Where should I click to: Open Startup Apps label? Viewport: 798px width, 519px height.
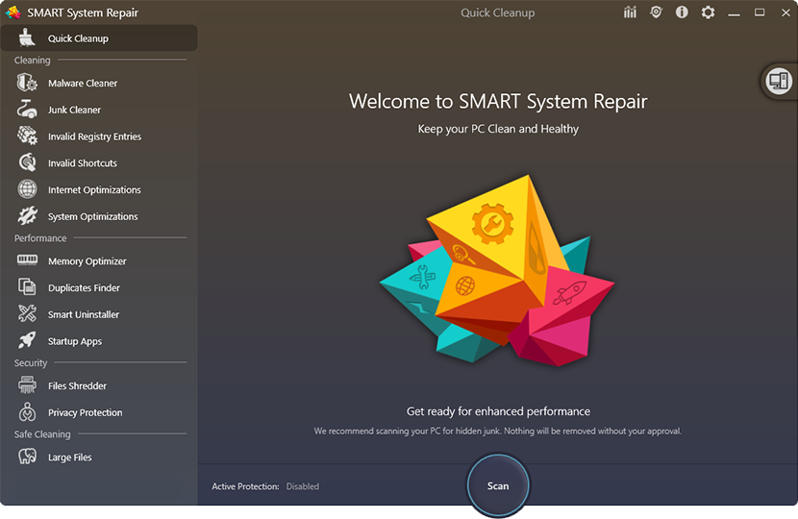75,341
